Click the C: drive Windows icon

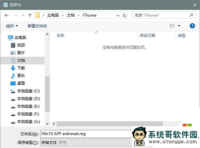13,91
